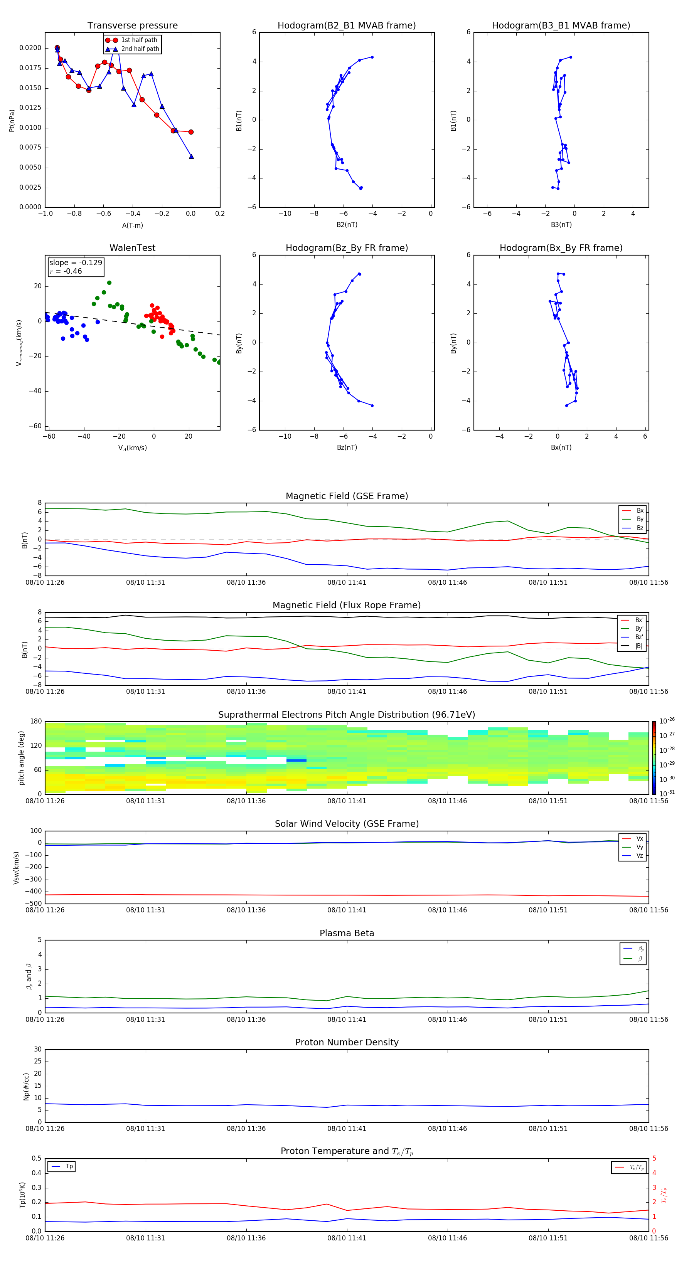
Task: Click the B3(nT) x-axis label
Action: (x=561, y=225)
